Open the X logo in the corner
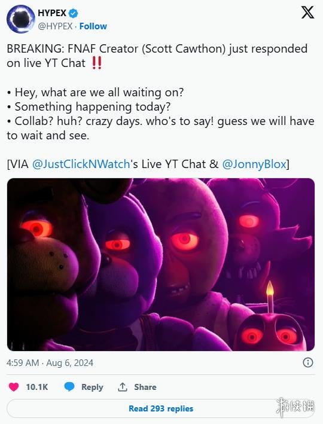Viewport: 323px width, 424px height. click(x=307, y=13)
